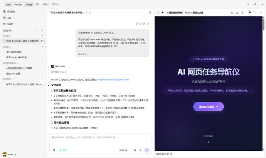Close the preview panel
This screenshot has height=158, width=266.
[x=261, y=13]
